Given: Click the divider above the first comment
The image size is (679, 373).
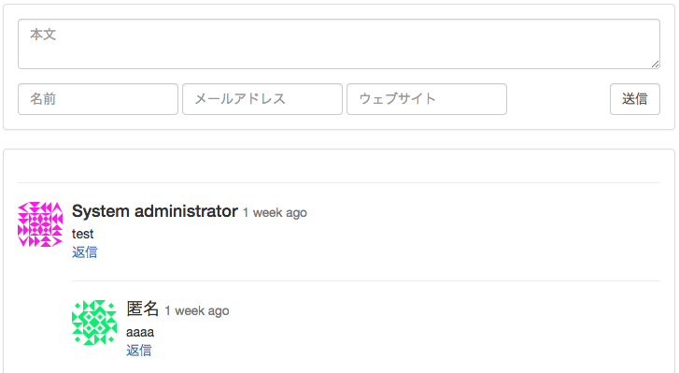Looking at the screenshot, I should (339, 183).
